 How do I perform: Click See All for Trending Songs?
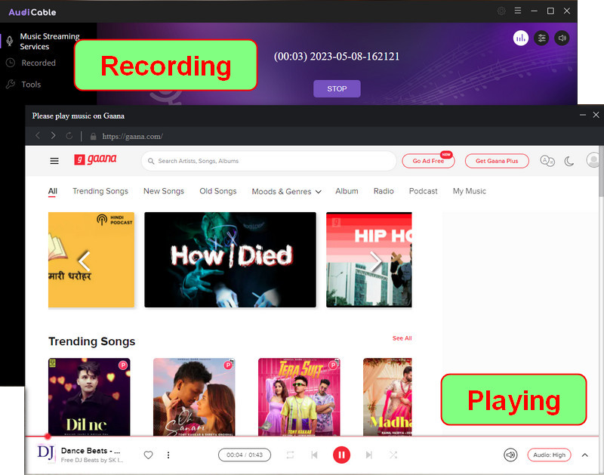[402, 338]
